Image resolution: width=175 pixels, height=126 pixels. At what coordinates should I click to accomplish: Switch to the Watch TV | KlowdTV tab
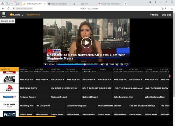pyautogui.click(x=34, y=4)
